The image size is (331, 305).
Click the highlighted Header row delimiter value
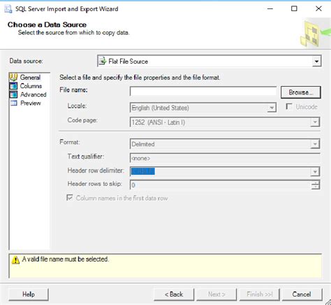pos(143,171)
